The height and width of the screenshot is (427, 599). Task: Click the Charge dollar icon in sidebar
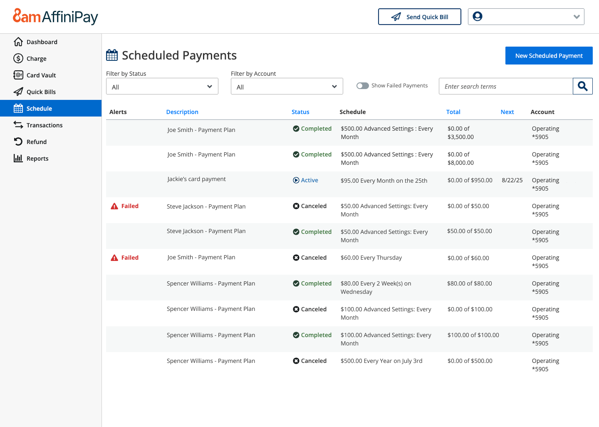pyautogui.click(x=18, y=59)
